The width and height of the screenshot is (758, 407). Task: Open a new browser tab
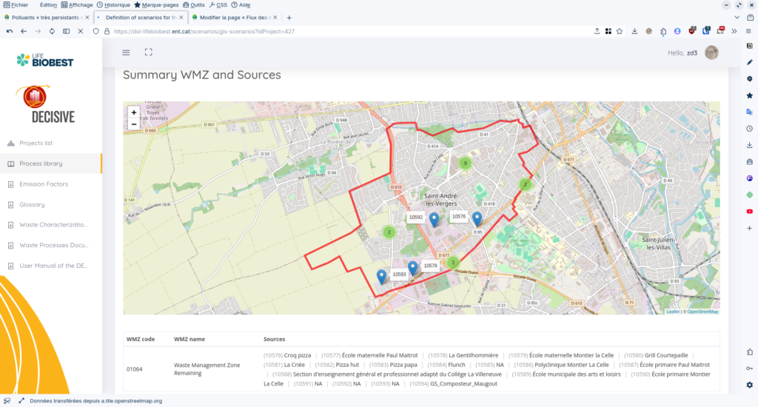289,17
